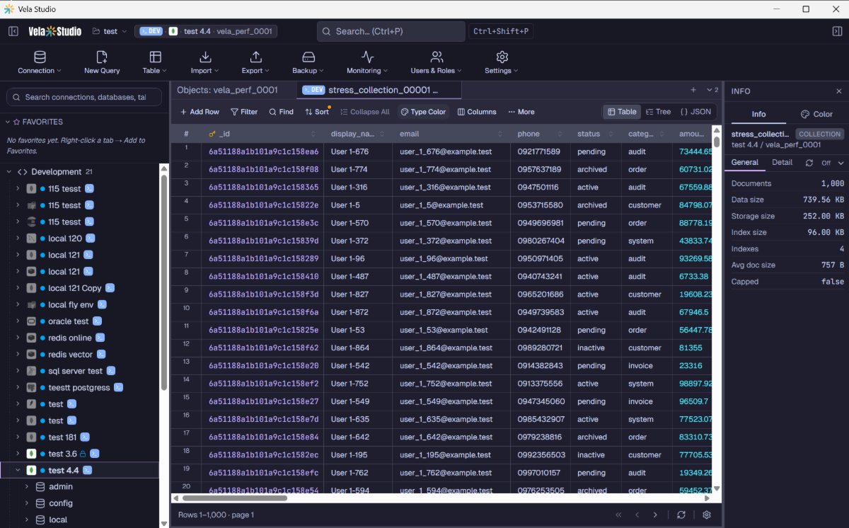Switch to JSON view
This screenshot has width=849, height=528.
(x=695, y=112)
